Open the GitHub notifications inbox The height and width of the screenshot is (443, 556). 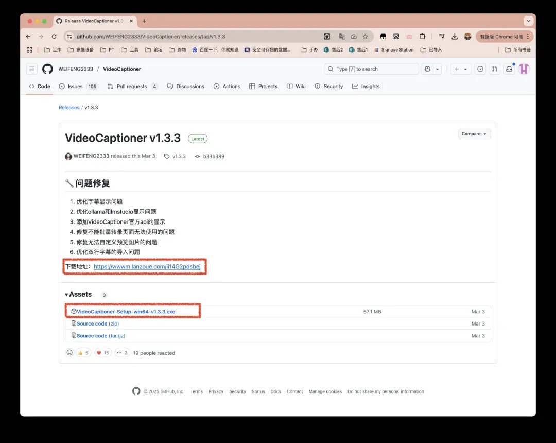point(509,69)
